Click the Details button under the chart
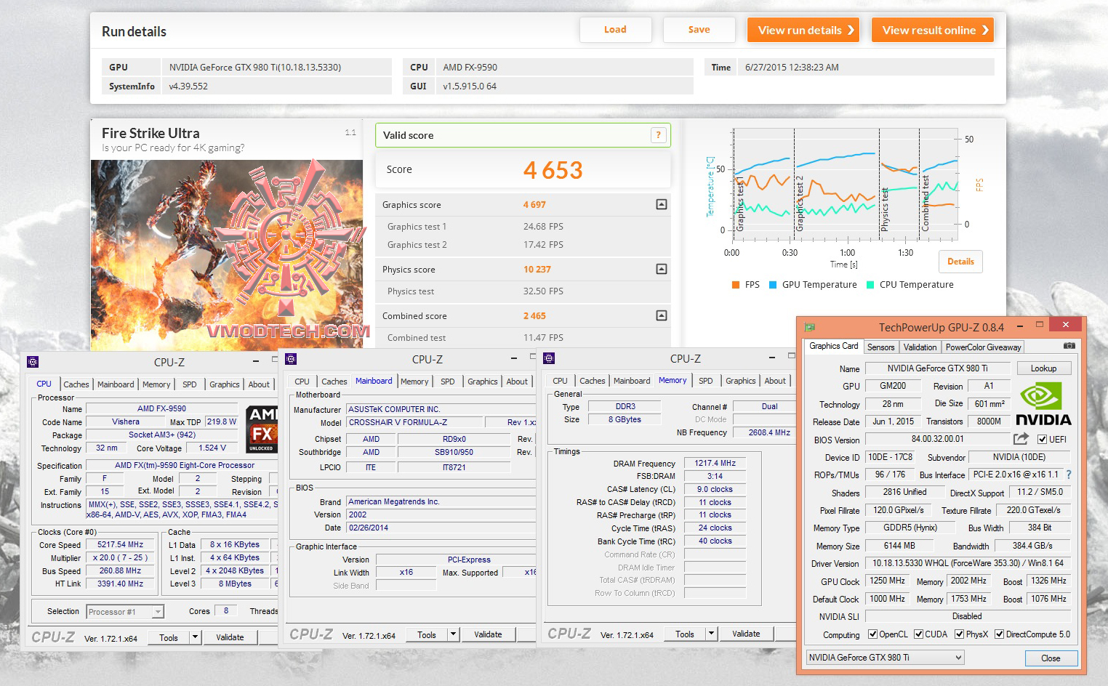Image resolution: width=1108 pixels, height=686 pixels. (x=960, y=262)
